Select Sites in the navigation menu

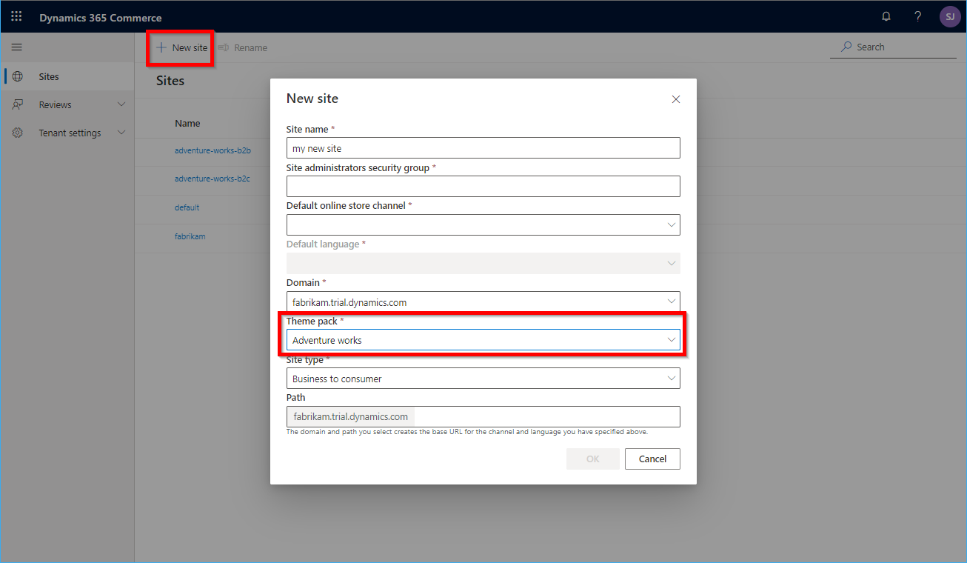48,76
